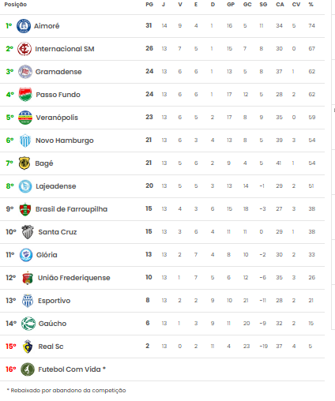This screenshot has width=335, height=401.
Task: Click the Lajeadense light-blue crest
Action: point(25,186)
